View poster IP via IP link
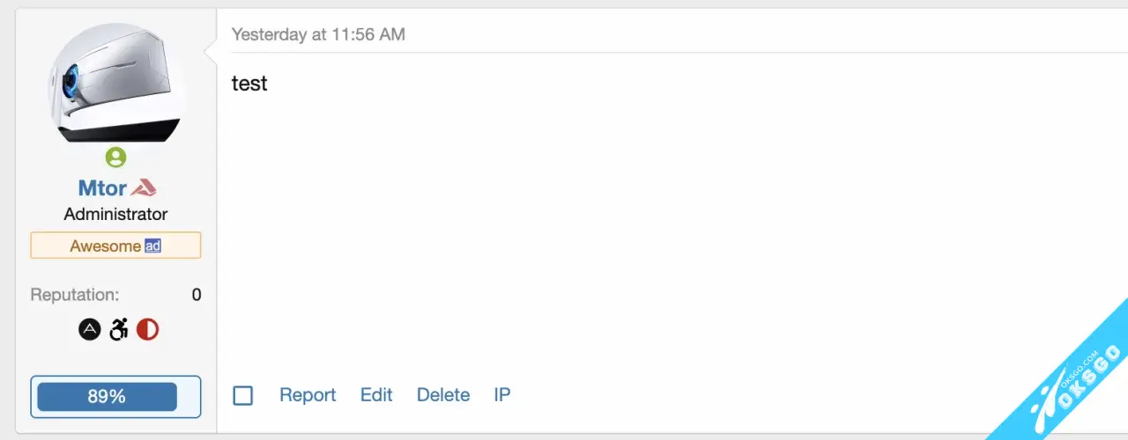The height and width of the screenshot is (440, 1128). pos(502,395)
